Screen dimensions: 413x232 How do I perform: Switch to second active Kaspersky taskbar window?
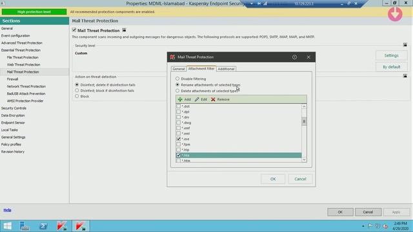(80, 226)
